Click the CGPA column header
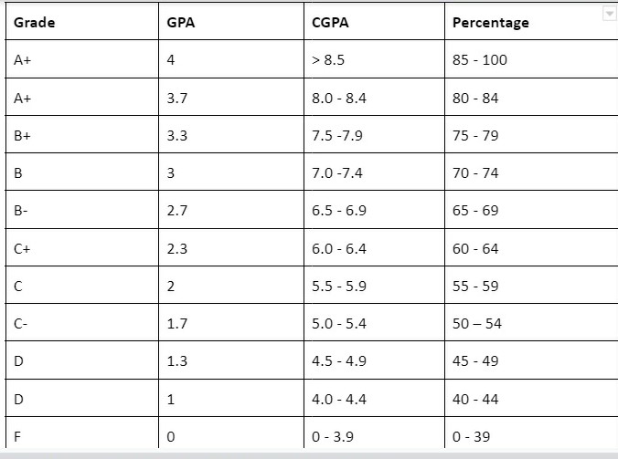This screenshot has width=618, height=459. 330,23
